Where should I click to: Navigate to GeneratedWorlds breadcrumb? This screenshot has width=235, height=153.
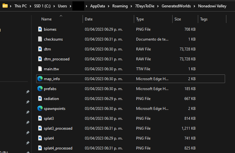coord(176,6)
